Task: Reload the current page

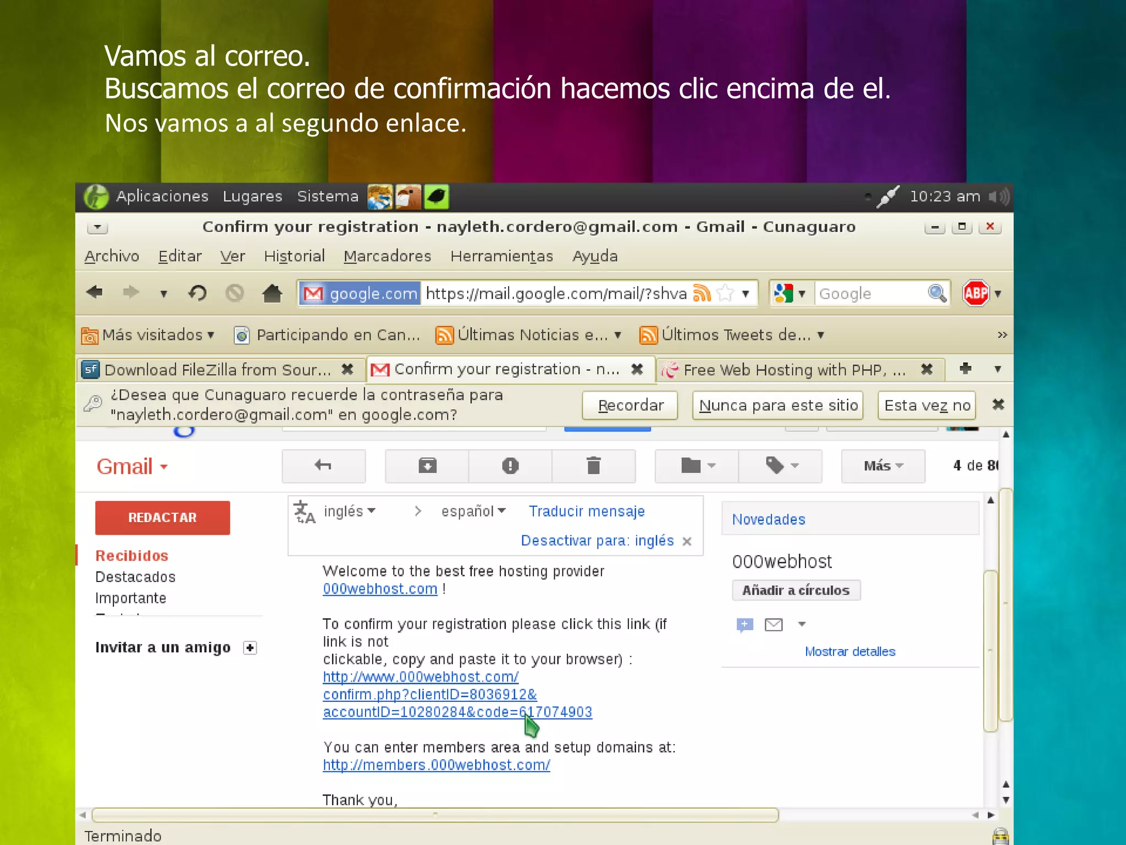Action: (197, 293)
